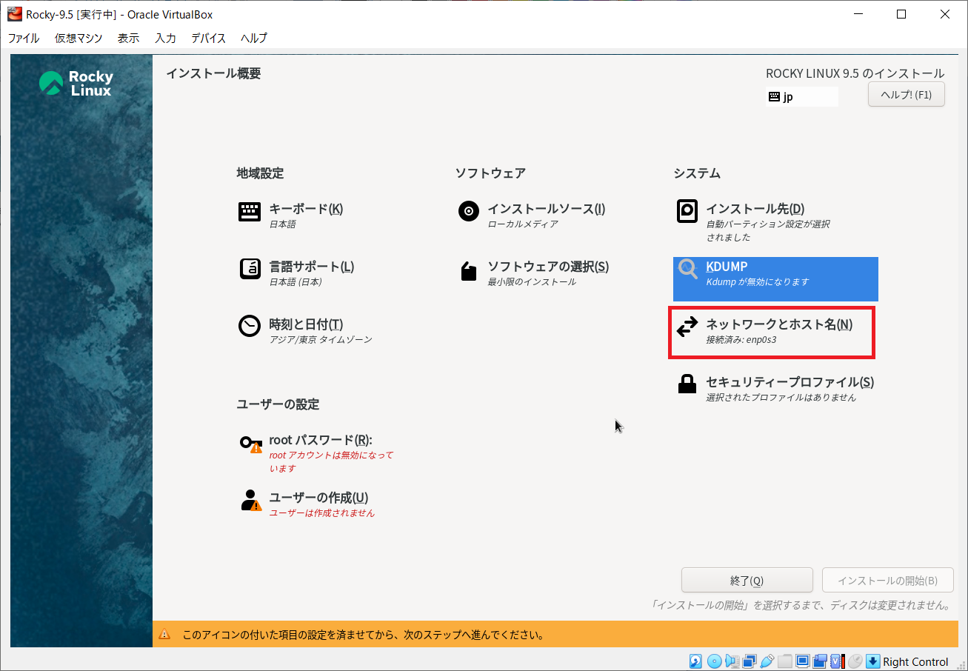Click the 'Kdump が無効になります' text

[x=758, y=282]
